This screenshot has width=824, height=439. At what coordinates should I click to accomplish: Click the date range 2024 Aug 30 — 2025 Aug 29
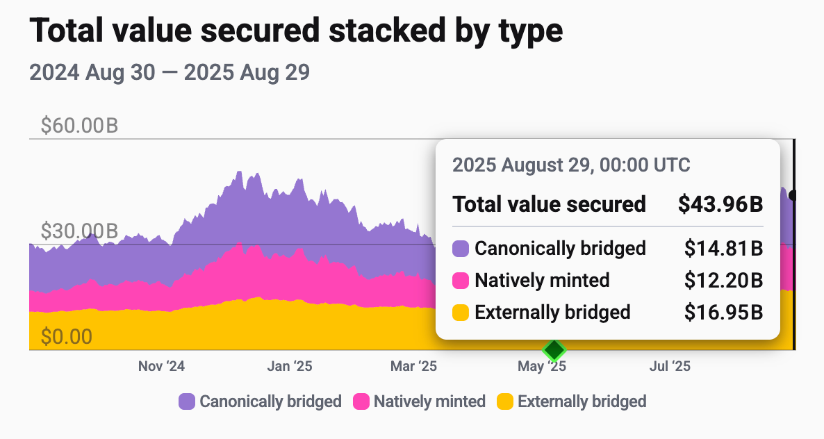point(170,72)
